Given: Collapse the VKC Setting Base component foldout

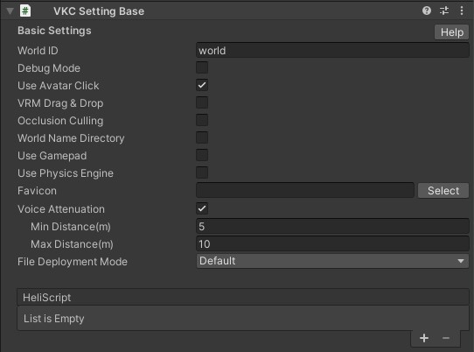Looking at the screenshot, I should [x=10, y=11].
